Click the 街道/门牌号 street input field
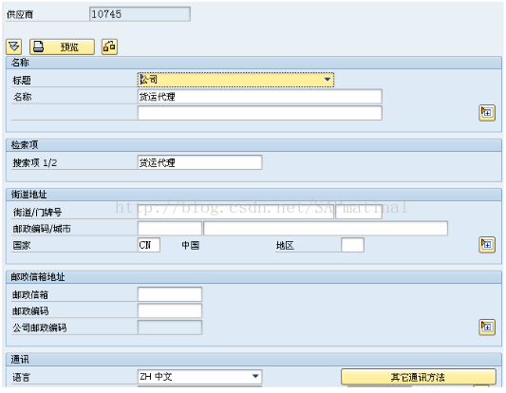This screenshot has height=393, width=506. (x=235, y=212)
